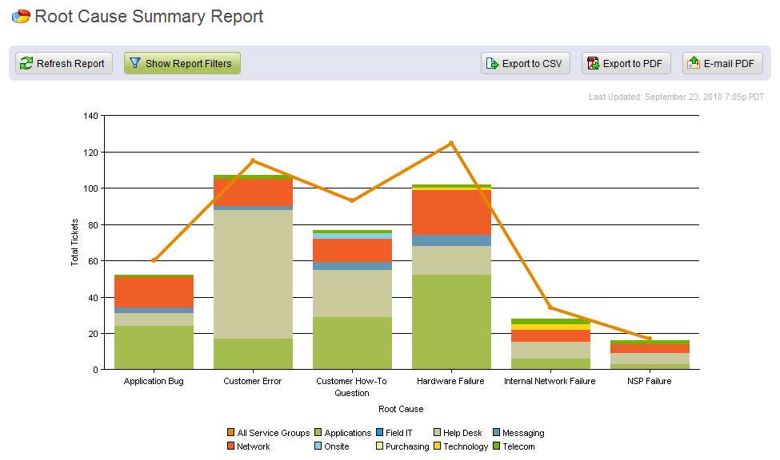The image size is (780, 460).
Task: Send the report via E-mail PDF
Action: (x=722, y=63)
